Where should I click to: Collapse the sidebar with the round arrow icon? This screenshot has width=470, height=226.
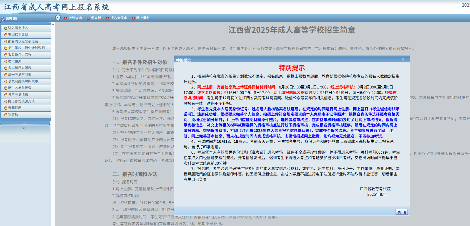pyautogui.click(x=58, y=18)
